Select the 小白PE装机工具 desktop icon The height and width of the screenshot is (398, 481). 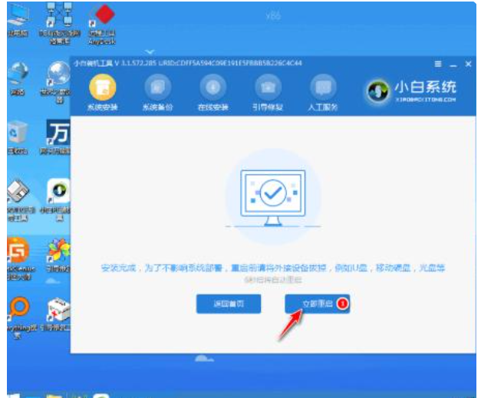(x=57, y=199)
